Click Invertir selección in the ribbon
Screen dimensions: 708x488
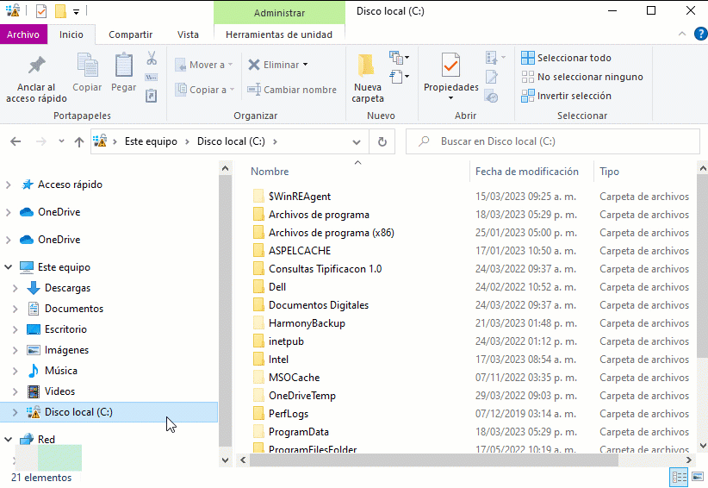click(573, 96)
